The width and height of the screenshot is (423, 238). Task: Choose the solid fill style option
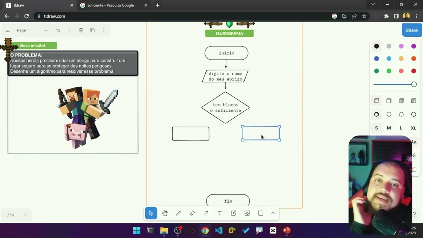coord(401,101)
